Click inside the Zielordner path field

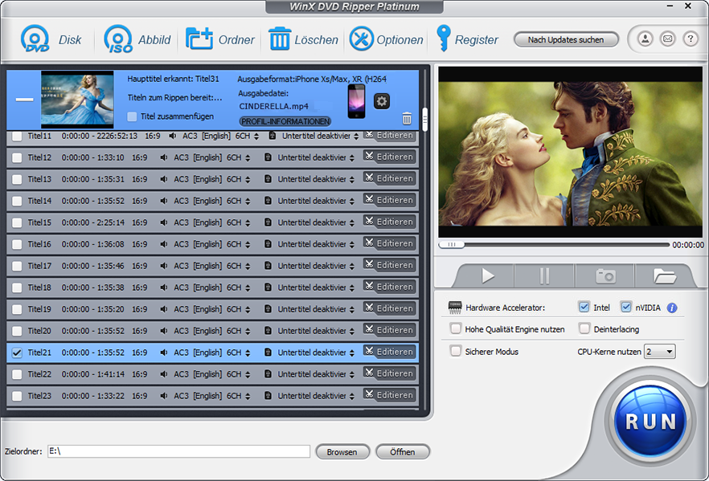coord(177,451)
